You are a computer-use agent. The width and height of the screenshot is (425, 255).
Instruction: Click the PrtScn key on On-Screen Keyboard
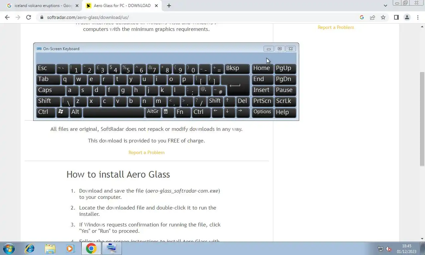point(263,101)
